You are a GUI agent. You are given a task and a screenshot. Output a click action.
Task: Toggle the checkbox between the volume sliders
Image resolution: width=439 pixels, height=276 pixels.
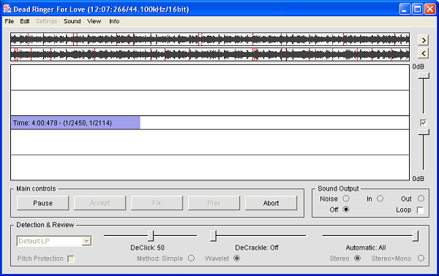pyautogui.click(x=423, y=123)
